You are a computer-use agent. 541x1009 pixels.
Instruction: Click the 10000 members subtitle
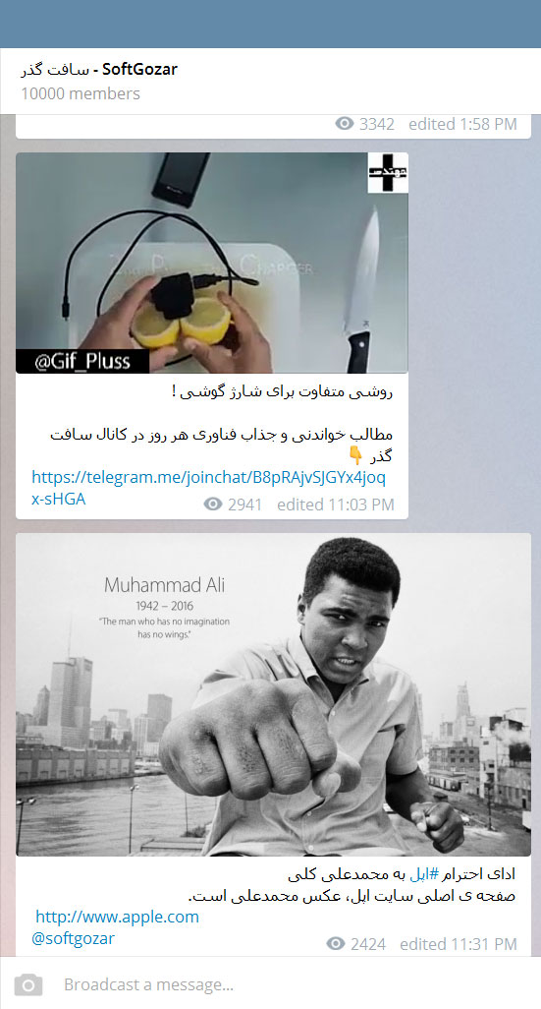point(81,93)
